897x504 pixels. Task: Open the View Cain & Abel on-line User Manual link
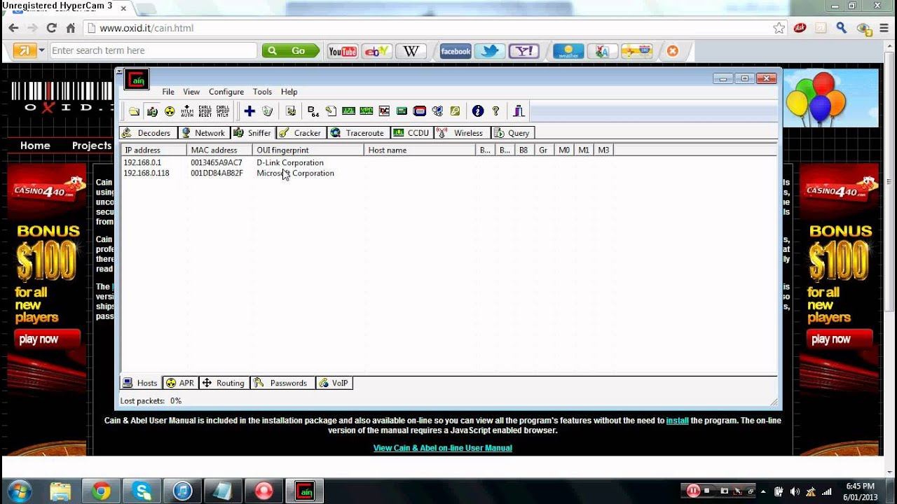[x=442, y=448]
